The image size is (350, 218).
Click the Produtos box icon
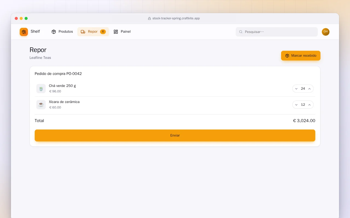[x=54, y=32]
